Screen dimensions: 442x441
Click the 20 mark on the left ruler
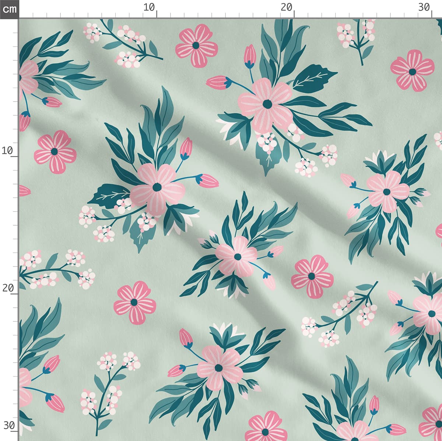coord(8,288)
